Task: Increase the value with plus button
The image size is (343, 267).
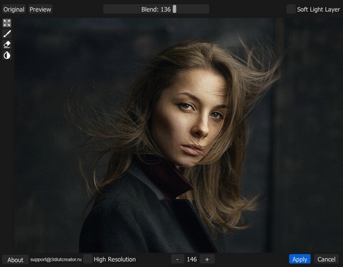Action: click(207, 259)
